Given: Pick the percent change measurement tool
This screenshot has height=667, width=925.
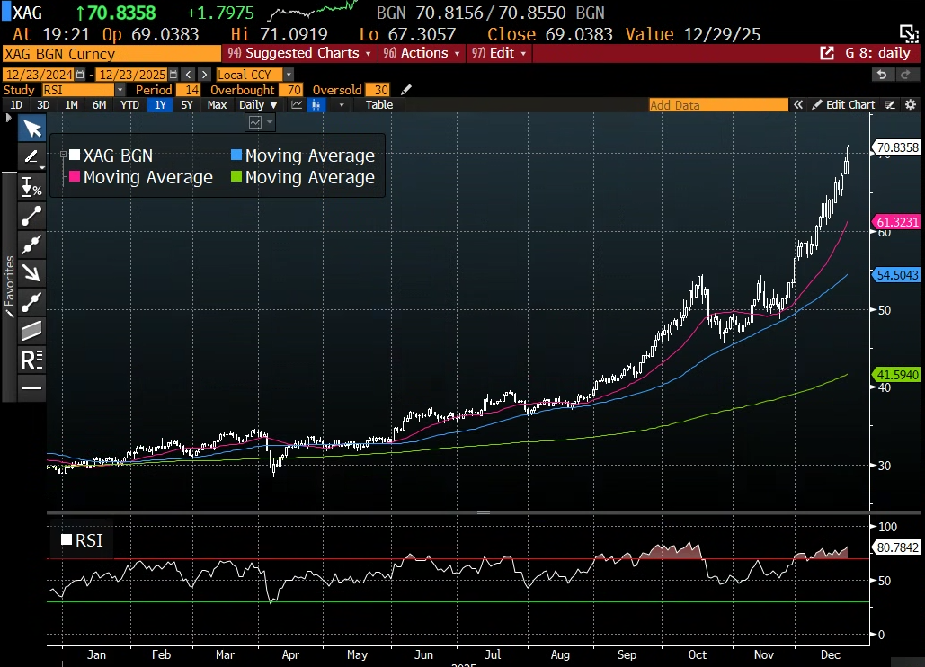Looking at the screenshot, I should (32, 187).
